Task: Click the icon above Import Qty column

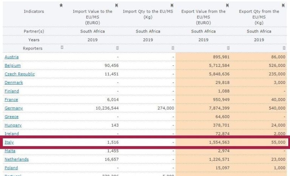Action: point(172,5)
